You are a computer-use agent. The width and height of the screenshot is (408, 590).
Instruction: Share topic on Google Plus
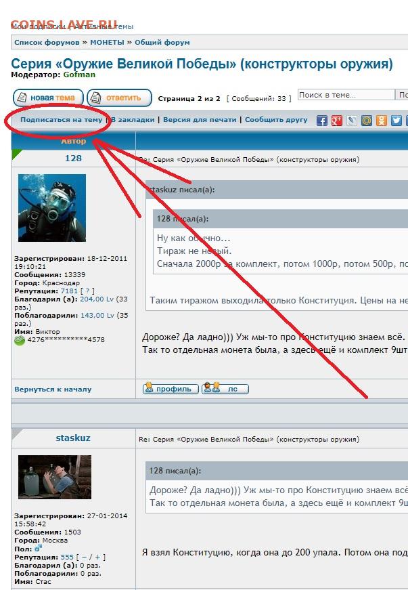tap(337, 121)
